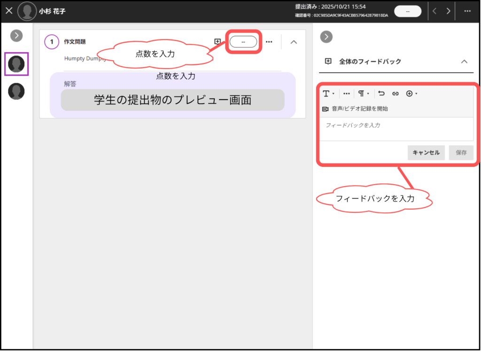Open the top-right more options menu

(x=467, y=11)
